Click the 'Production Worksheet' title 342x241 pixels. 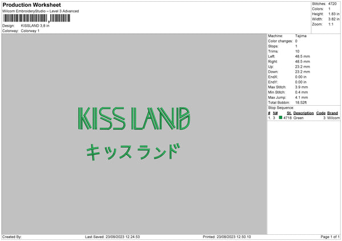pos(31,5)
